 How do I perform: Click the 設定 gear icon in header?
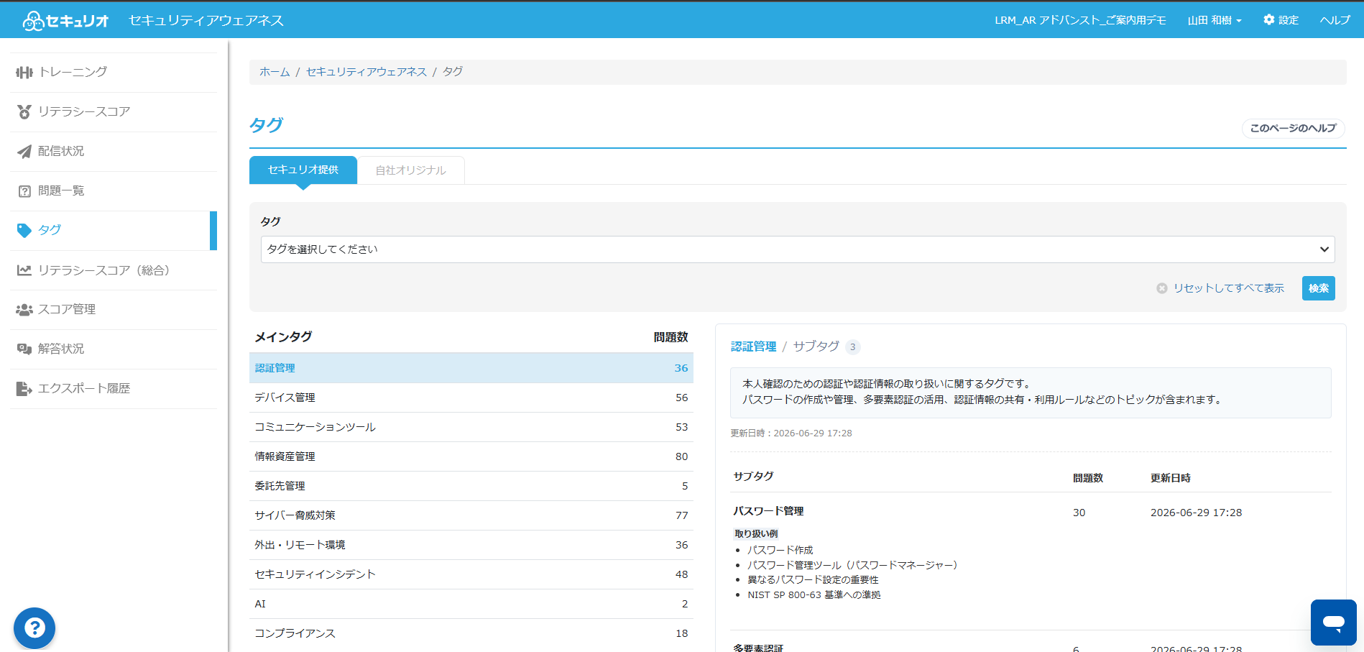(x=1269, y=19)
